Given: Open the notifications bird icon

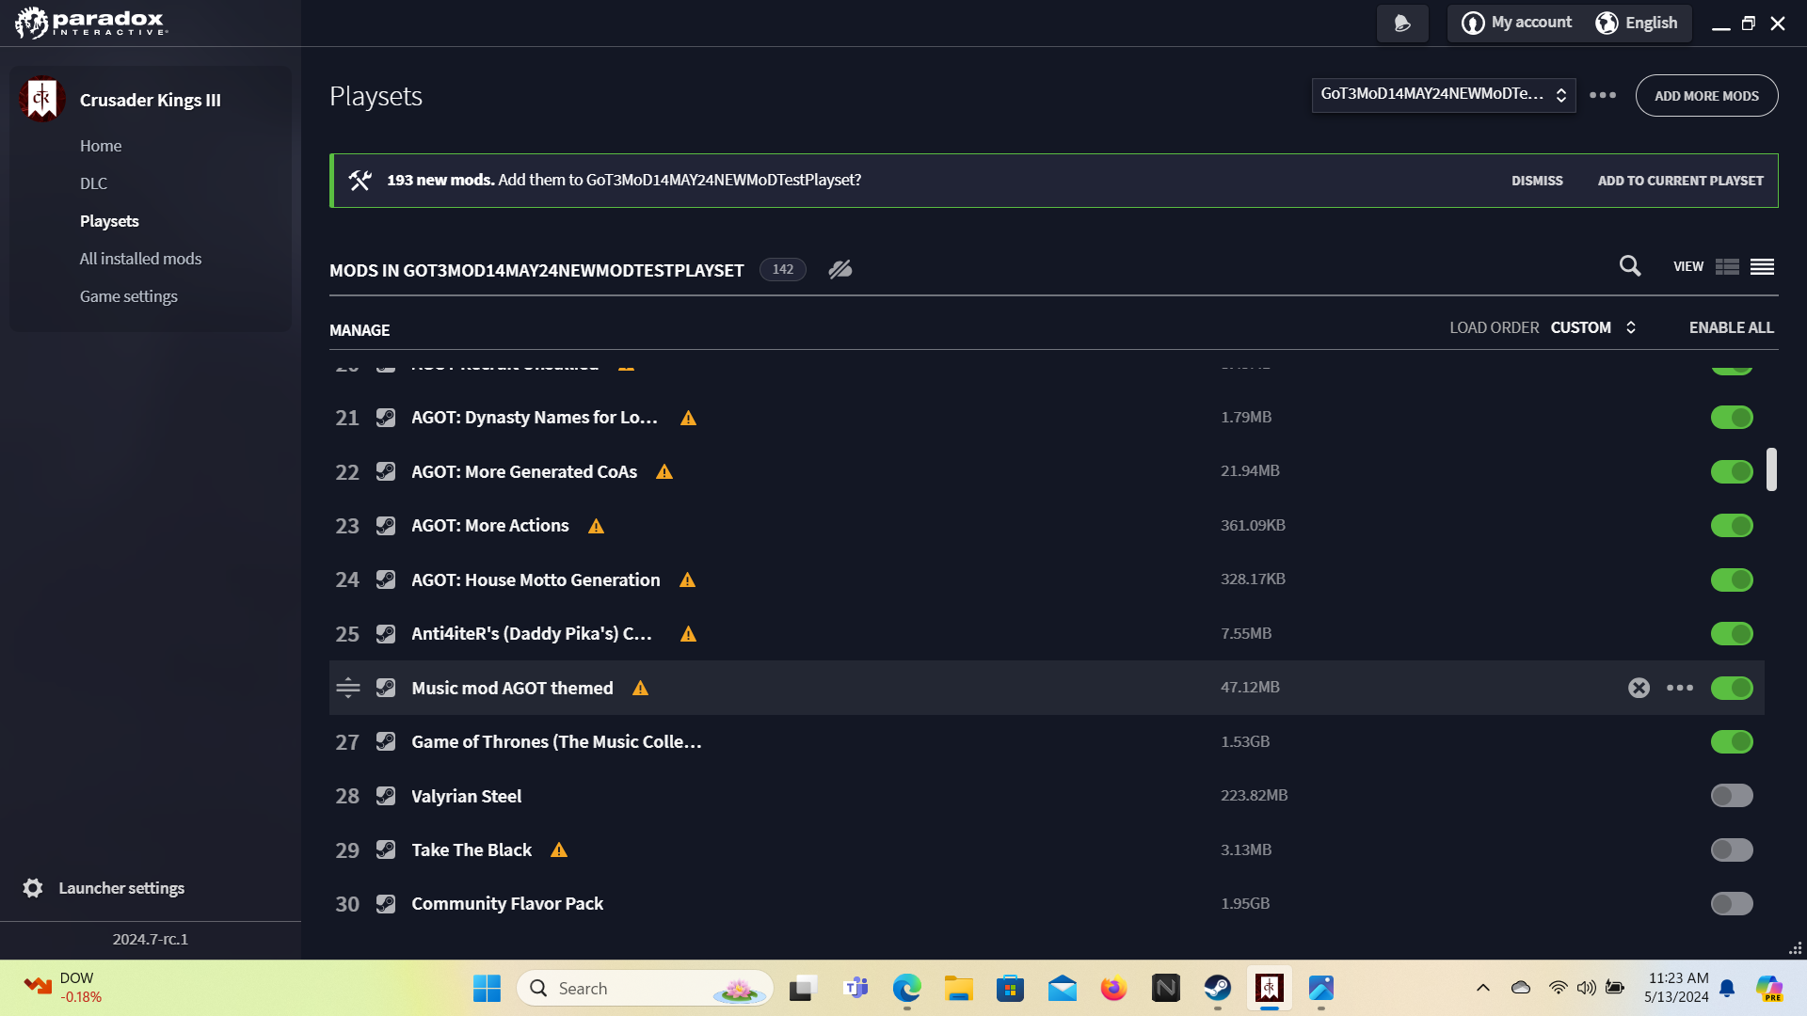Looking at the screenshot, I should (x=1402, y=24).
